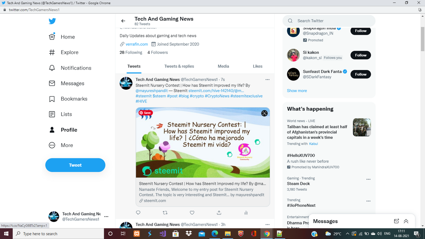Open options for Steam Deck trend
Screen dimensions: 425x239
[x=368, y=179]
